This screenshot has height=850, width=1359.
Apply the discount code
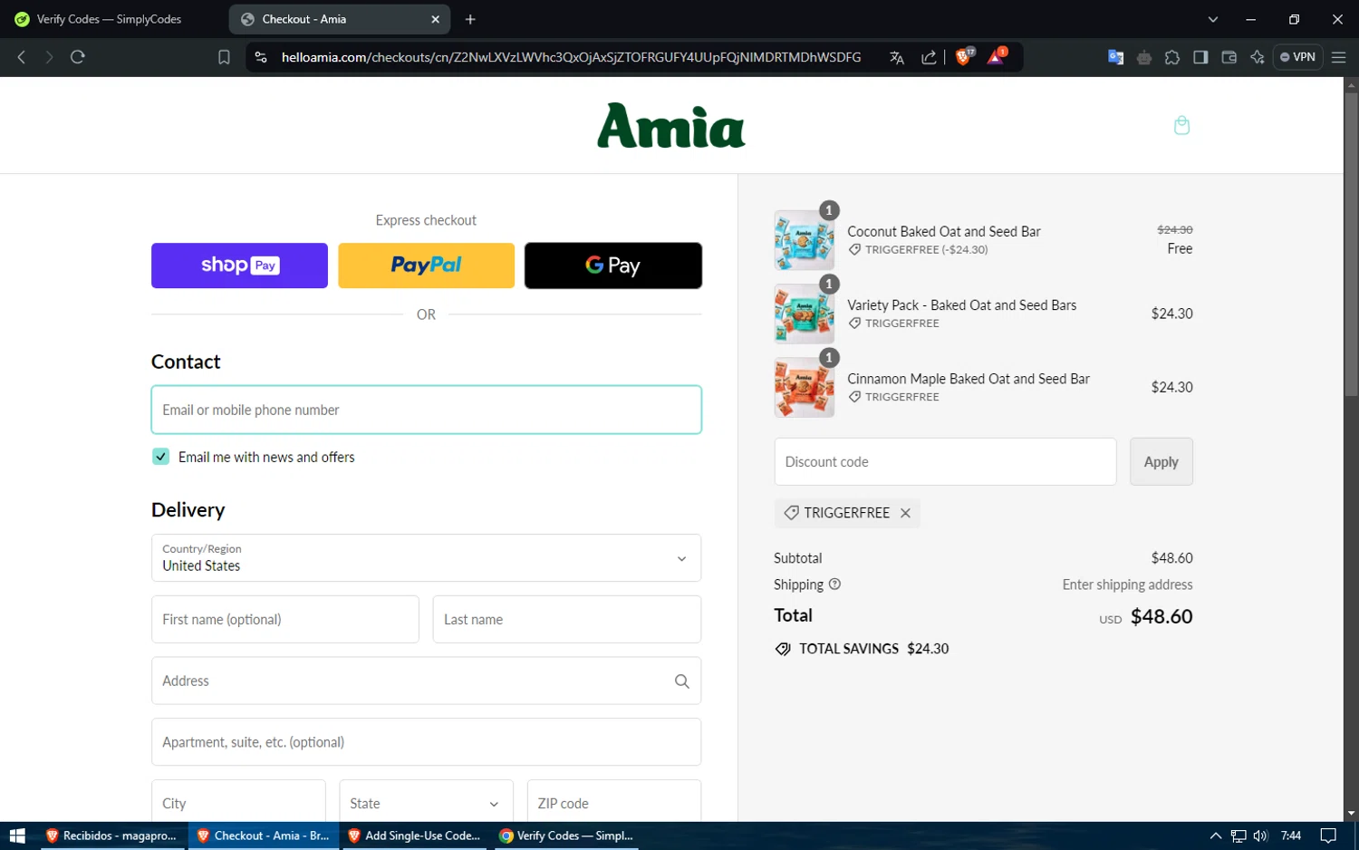pyautogui.click(x=1161, y=461)
